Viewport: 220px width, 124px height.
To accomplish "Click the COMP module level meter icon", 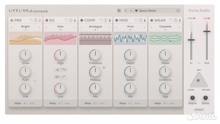I will 110,20.
